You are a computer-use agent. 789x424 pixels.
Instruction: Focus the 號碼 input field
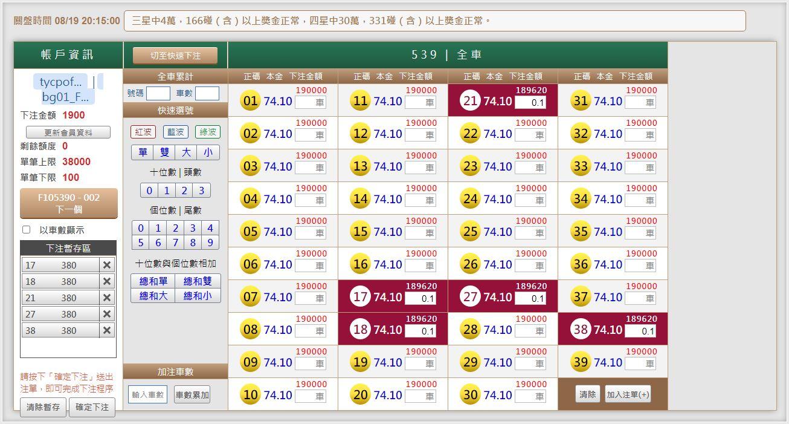[x=158, y=93]
